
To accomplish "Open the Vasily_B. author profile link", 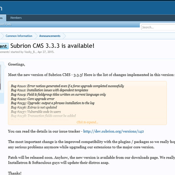I will pos(30,52).
